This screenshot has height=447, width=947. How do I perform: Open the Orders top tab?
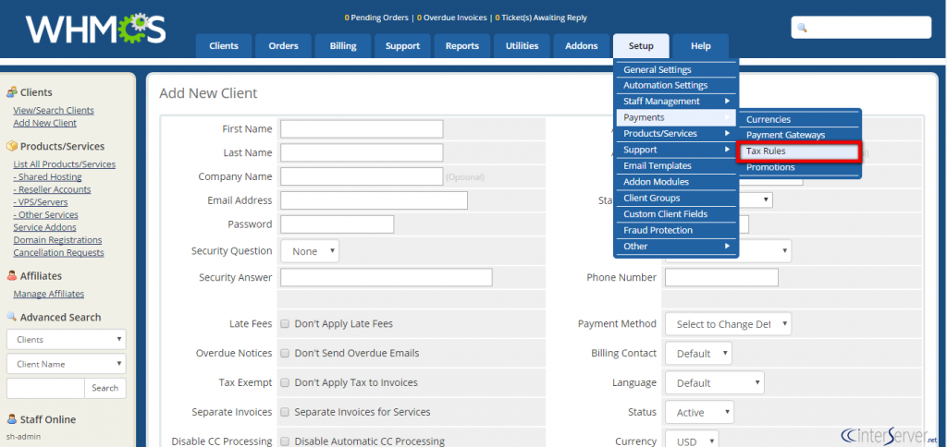pyautogui.click(x=283, y=46)
